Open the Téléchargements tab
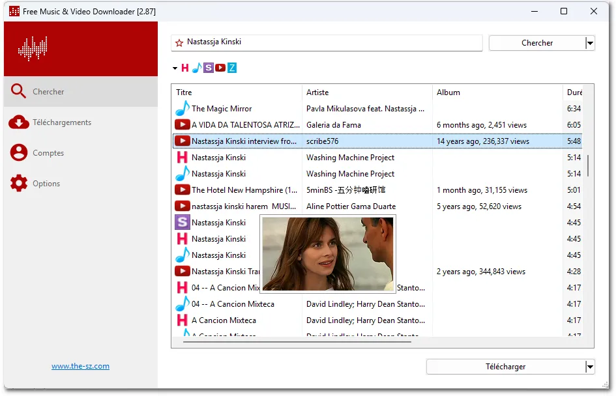 pyautogui.click(x=81, y=122)
